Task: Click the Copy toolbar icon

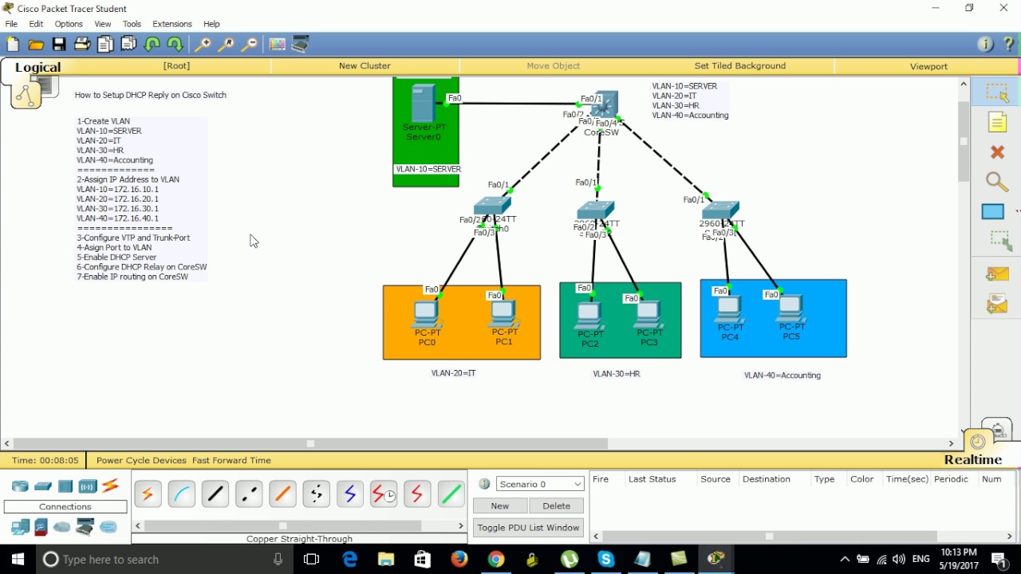Action: (105, 45)
